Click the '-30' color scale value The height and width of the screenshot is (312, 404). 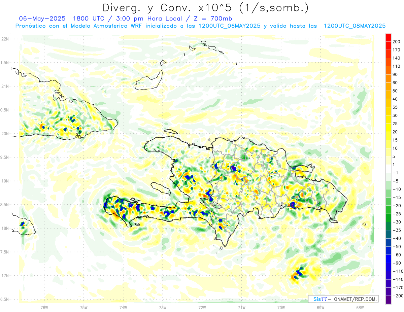coord(397,222)
